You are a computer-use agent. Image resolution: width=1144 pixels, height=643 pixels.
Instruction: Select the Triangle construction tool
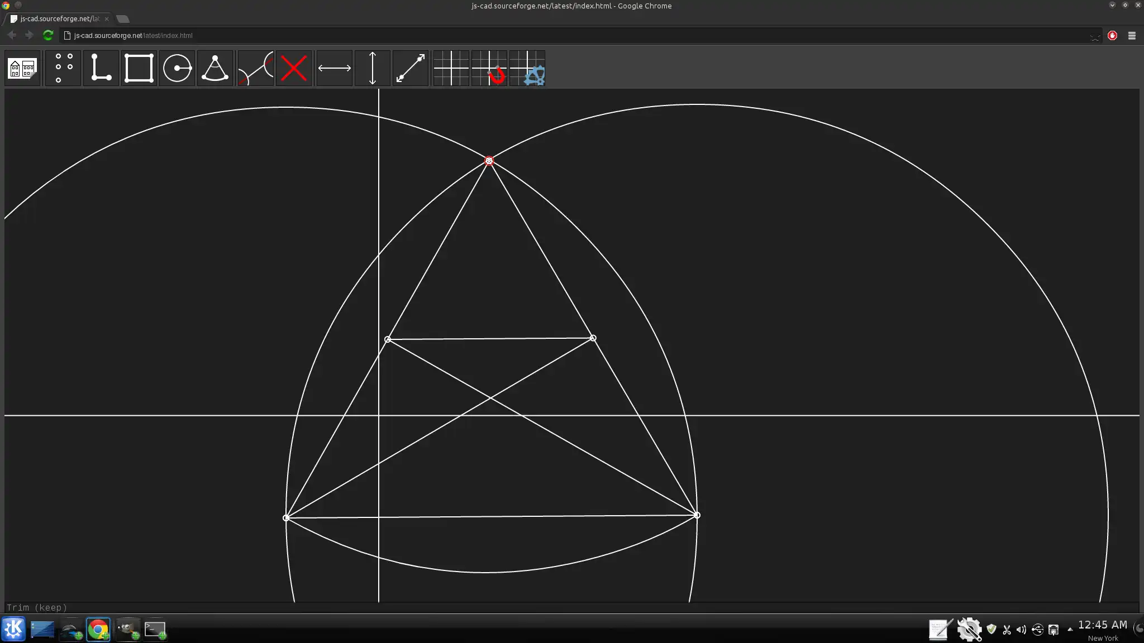pos(215,68)
